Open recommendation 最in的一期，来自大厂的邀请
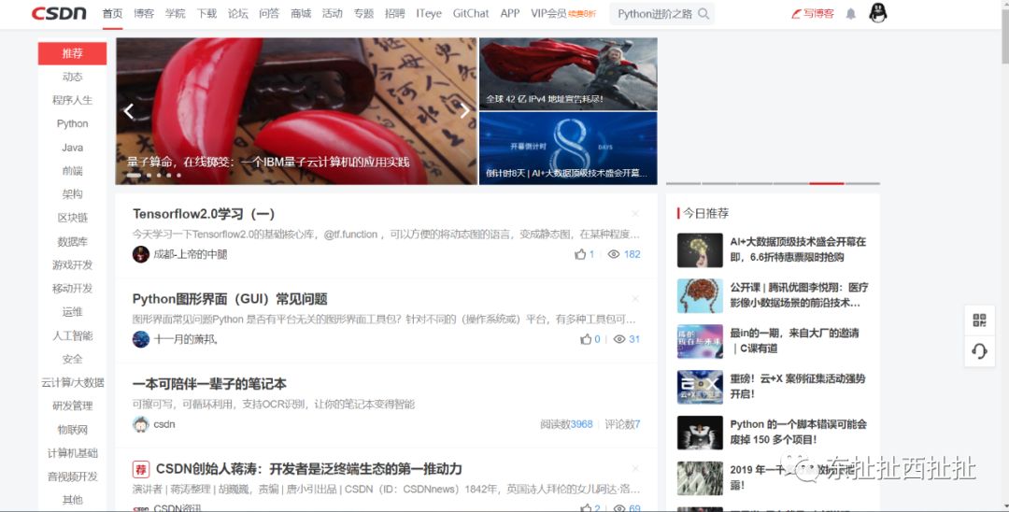 click(x=794, y=341)
